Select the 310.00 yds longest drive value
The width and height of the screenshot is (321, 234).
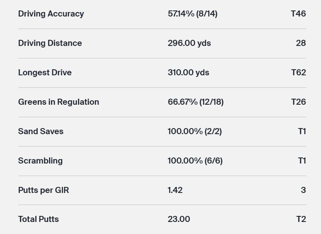[188, 73]
